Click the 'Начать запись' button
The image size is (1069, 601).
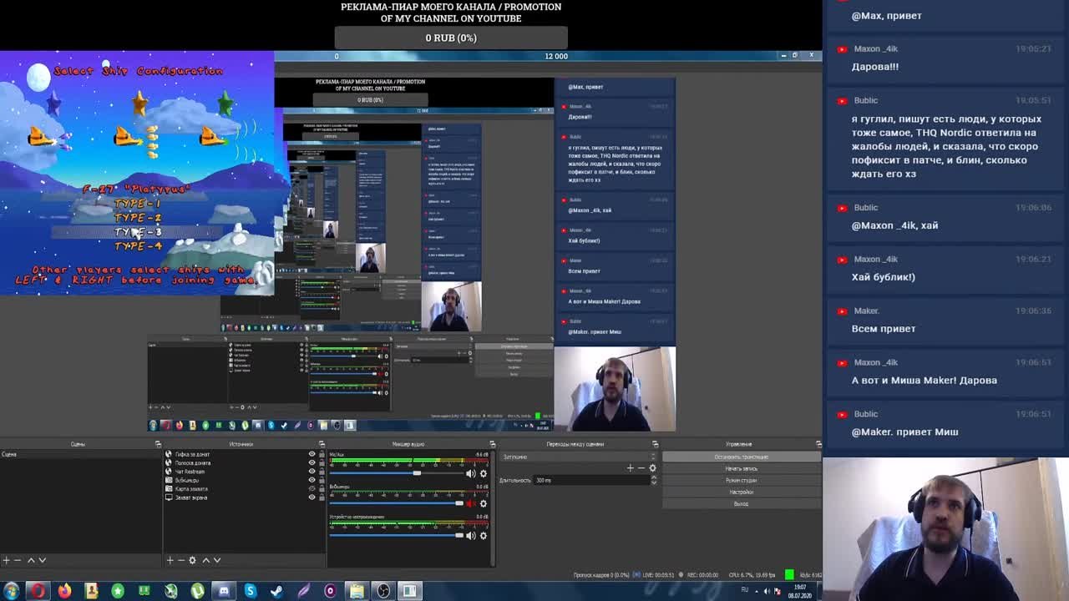pos(741,468)
